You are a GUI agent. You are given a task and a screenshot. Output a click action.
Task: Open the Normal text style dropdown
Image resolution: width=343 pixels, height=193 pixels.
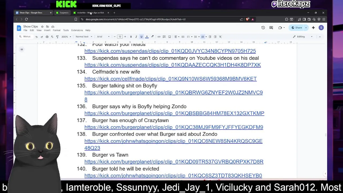point(84,37)
